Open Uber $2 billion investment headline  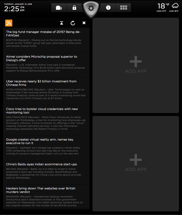pos(41,83)
